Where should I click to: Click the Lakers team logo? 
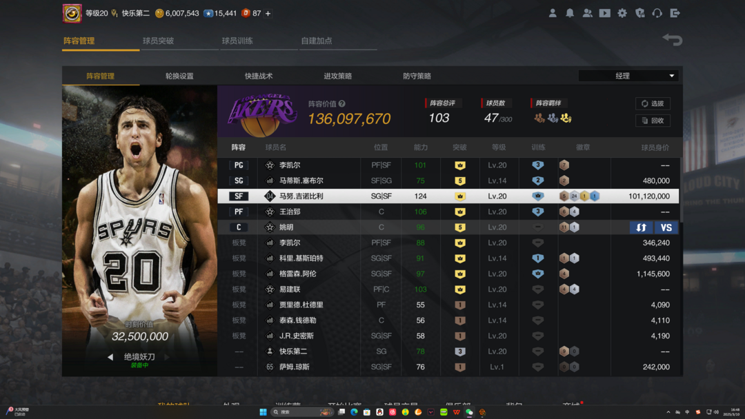[263, 114]
